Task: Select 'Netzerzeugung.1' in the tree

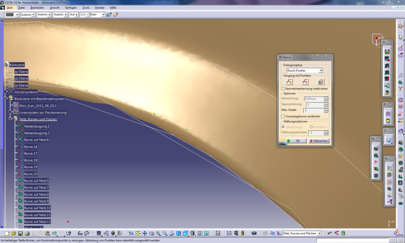Action: pos(37,126)
